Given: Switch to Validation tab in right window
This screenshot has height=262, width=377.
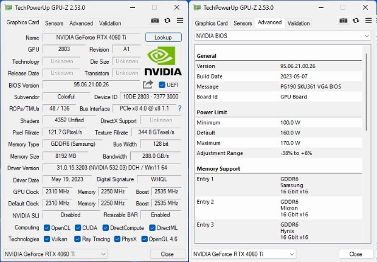Looking at the screenshot, I should (x=299, y=23).
